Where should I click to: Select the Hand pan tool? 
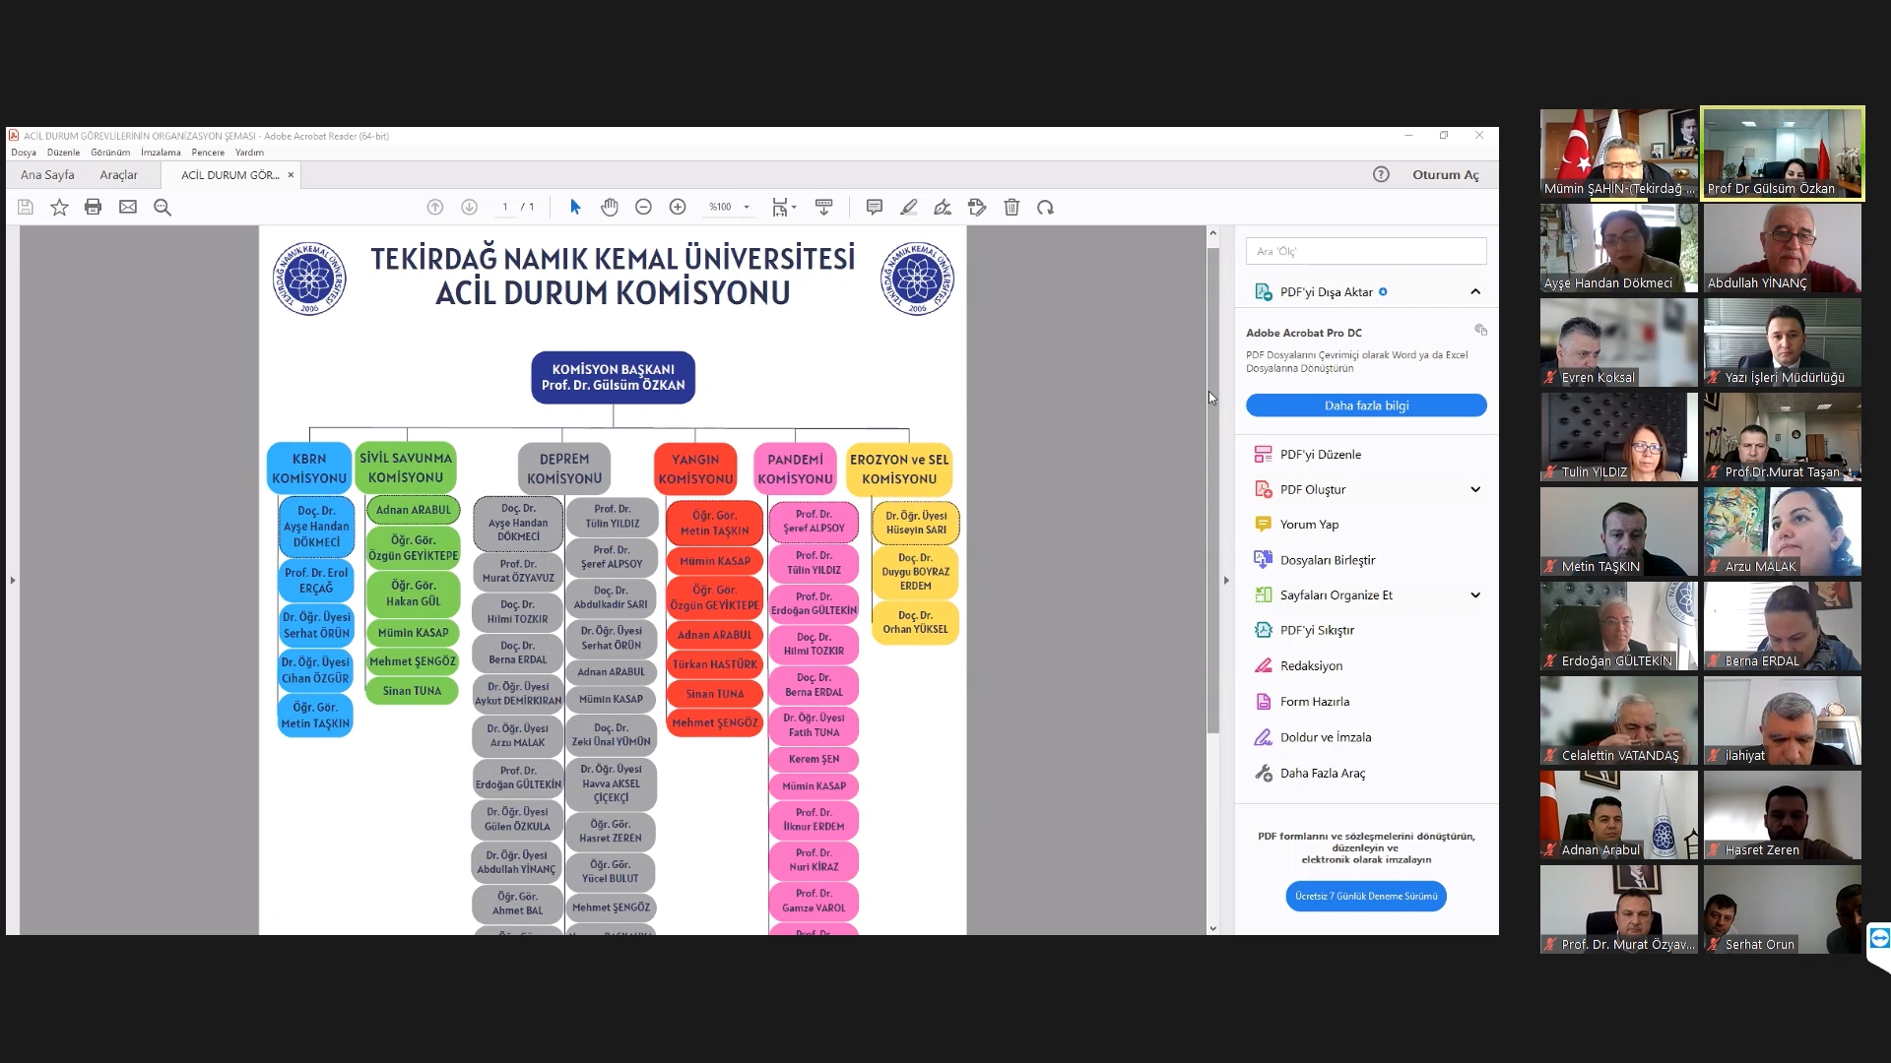pyautogui.click(x=610, y=207)
